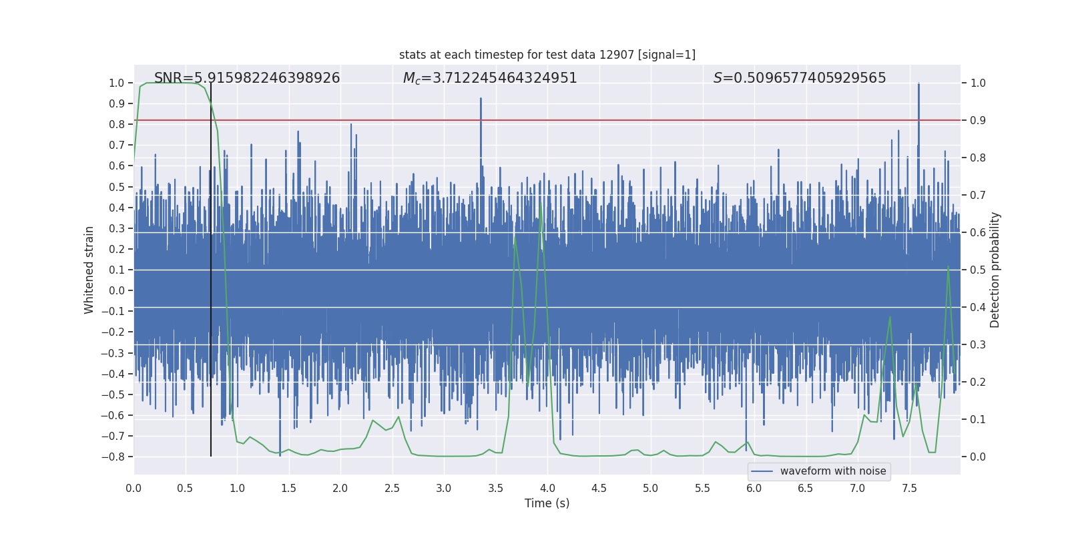Image resolution: width=1068 pixels, height=534 pixels.
Task: Click the 'Whitened strain' y-axis label
Action: coord(89,270)
